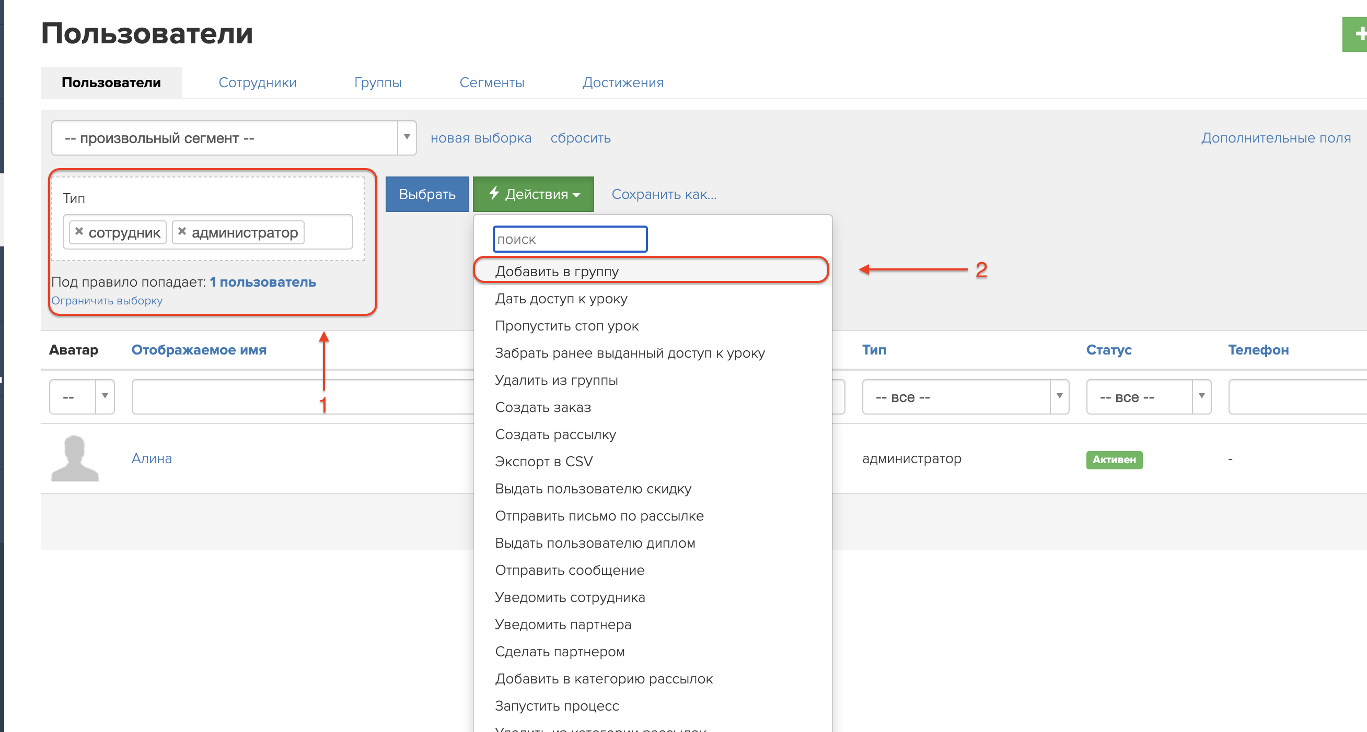The height and width of the screenshot is (732, 1367).
Task: Select 'Создать рассылку' menu entry
Action: pos(555,434)
